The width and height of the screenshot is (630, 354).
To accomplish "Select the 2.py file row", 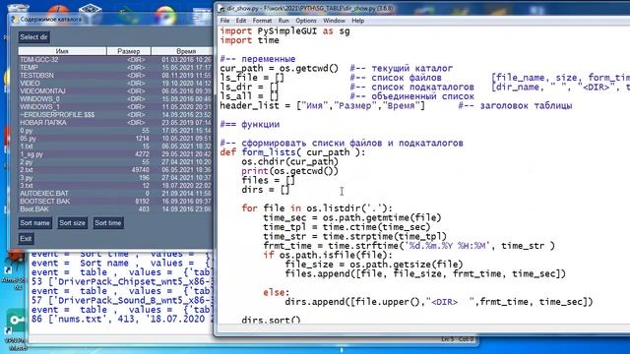I will 116,161.
